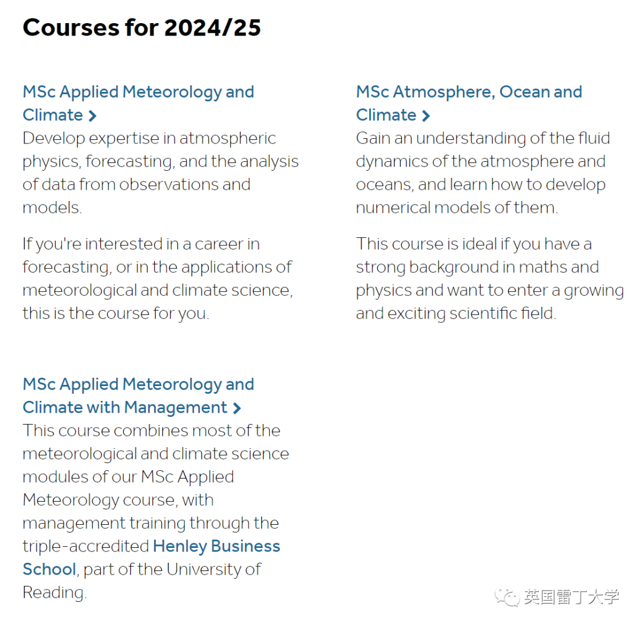
Task: Open the MSc Applied Meteorology and Climate course
Action: coord(138,92)
